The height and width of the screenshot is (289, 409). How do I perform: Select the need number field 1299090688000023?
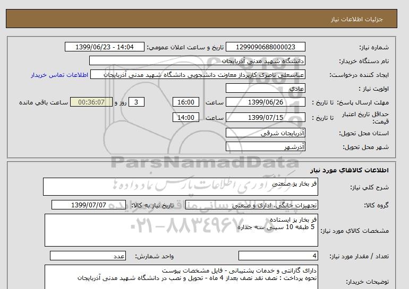pos(265,47)
